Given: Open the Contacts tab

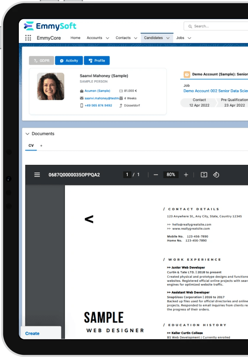Looking at the screenshot, I should point(123,38).
